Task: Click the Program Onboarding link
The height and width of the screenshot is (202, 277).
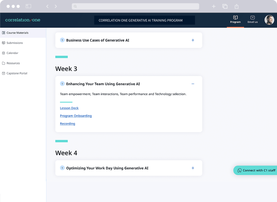Action: [76, 116]
